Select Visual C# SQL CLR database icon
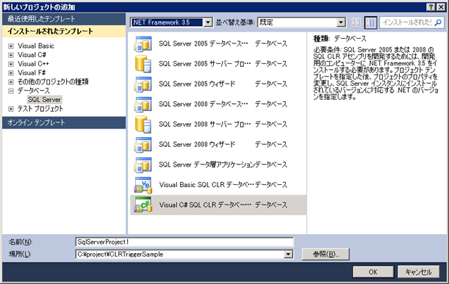This screenshot has height=284, width=449. tap(143, 205)
